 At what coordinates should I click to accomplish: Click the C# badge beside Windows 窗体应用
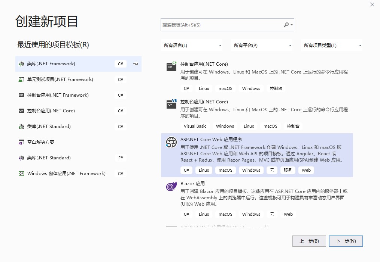point(121,174)
